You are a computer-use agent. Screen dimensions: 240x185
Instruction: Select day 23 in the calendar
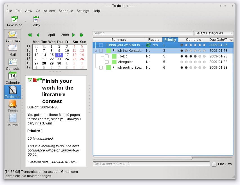click(59, 59)
